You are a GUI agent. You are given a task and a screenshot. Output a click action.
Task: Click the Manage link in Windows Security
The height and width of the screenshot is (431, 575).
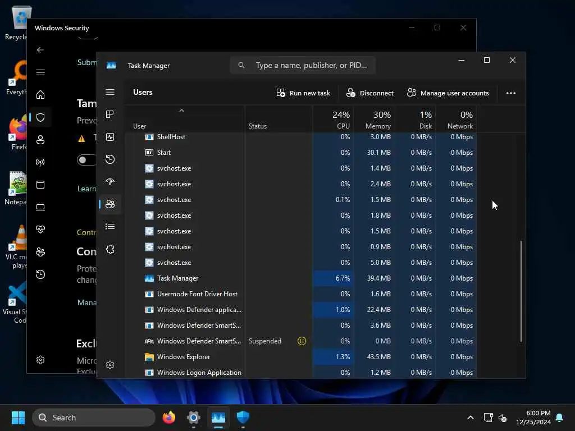pyautogui.click(x=87, y=302)
